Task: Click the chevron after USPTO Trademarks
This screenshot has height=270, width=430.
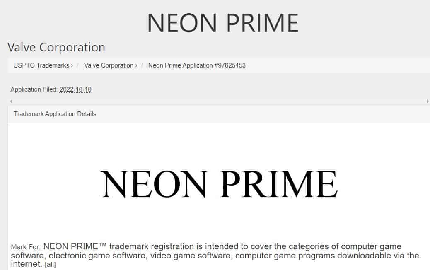Action: coord(72,65)
